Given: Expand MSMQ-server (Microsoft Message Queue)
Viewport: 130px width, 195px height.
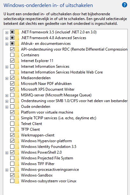Looking at the screenshot, I should (7, 95).
